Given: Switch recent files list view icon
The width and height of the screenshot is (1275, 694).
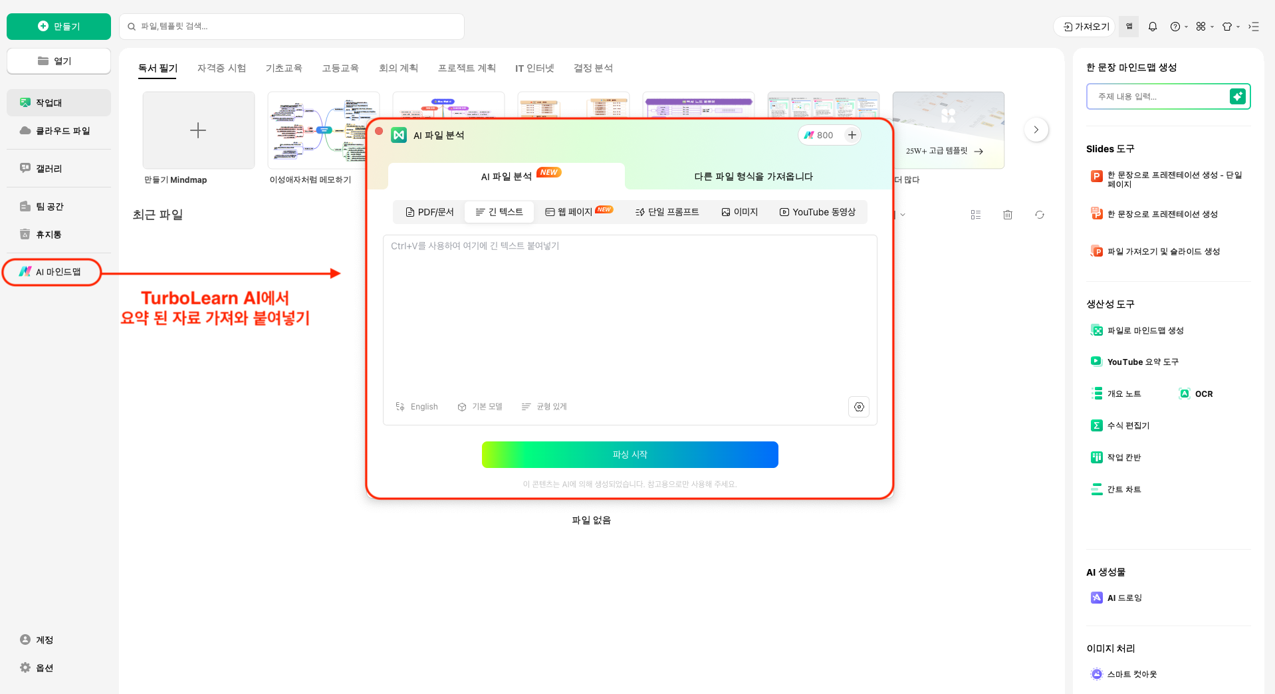Looking at the screenshot, I should [976, 215].
